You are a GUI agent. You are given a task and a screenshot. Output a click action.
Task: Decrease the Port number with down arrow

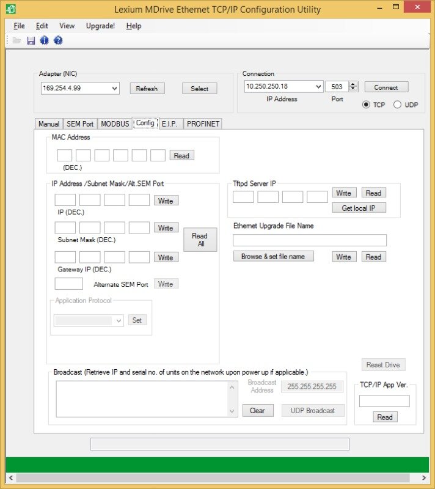(353, 89)
